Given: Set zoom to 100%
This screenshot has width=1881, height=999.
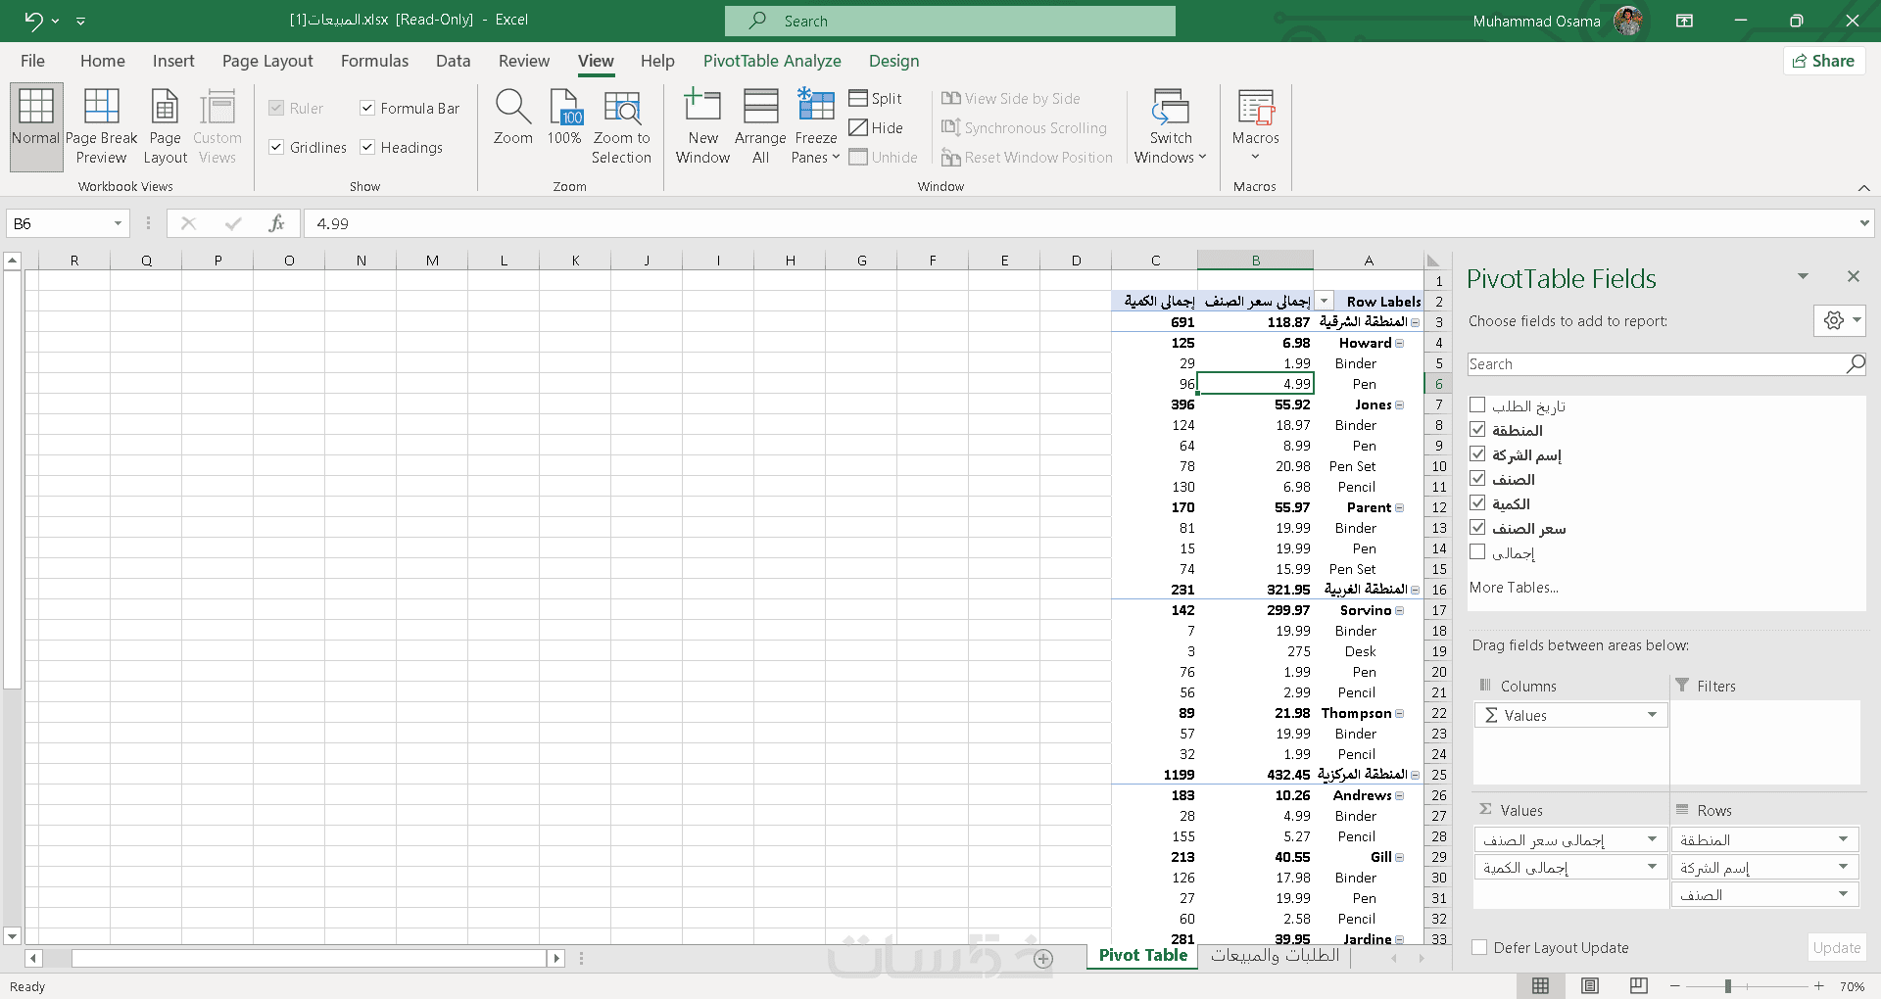Looking at the screenshot, I should click(565, 118).
